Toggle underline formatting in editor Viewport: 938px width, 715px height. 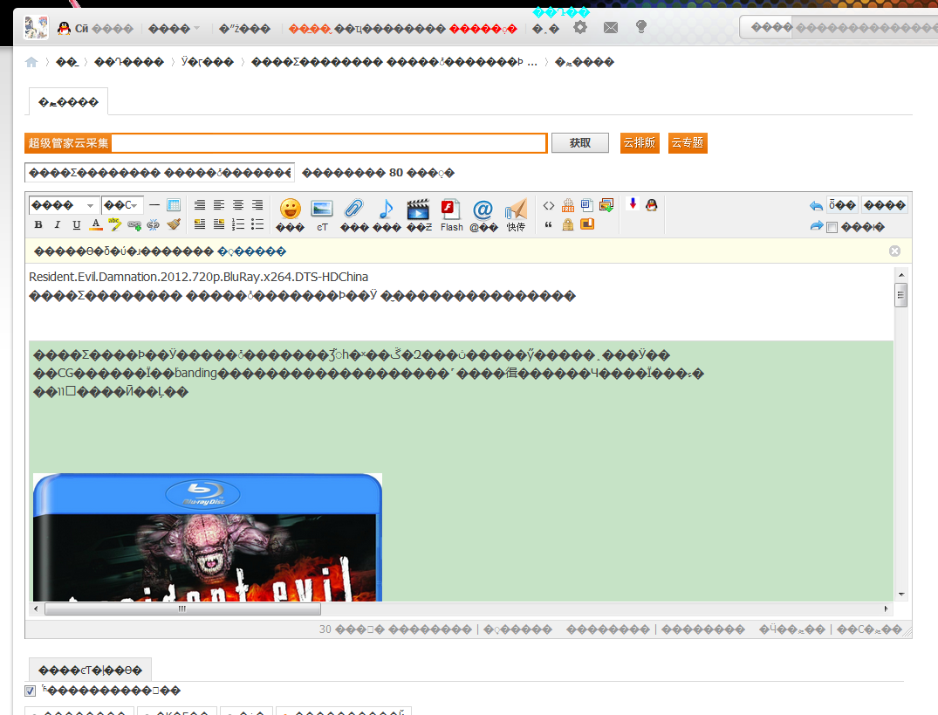(x=77, y=225)
